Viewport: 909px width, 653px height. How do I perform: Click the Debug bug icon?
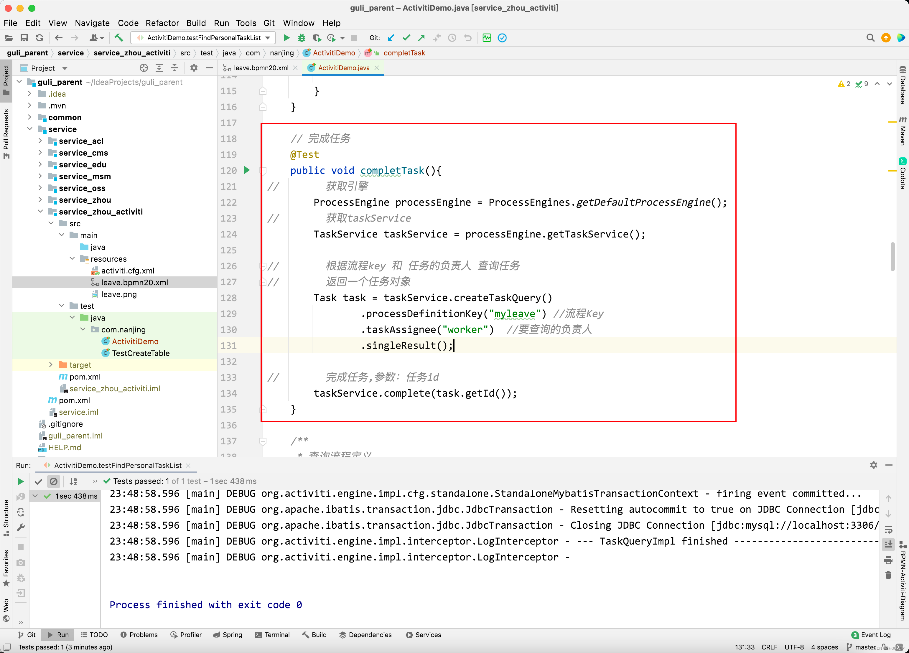(302, 38)
